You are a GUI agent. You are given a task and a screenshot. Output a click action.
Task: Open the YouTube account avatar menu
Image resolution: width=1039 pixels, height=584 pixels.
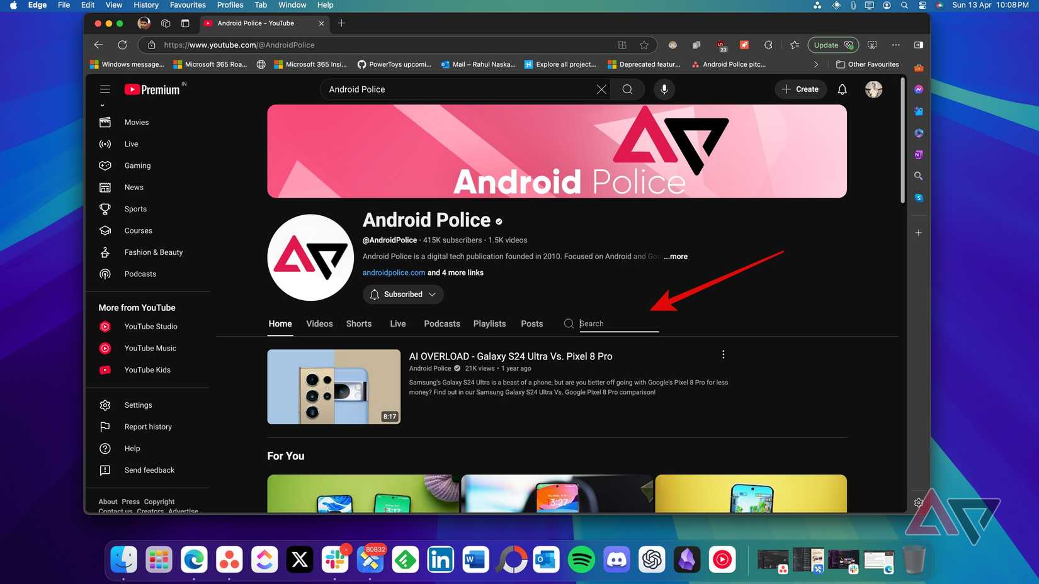873,89
